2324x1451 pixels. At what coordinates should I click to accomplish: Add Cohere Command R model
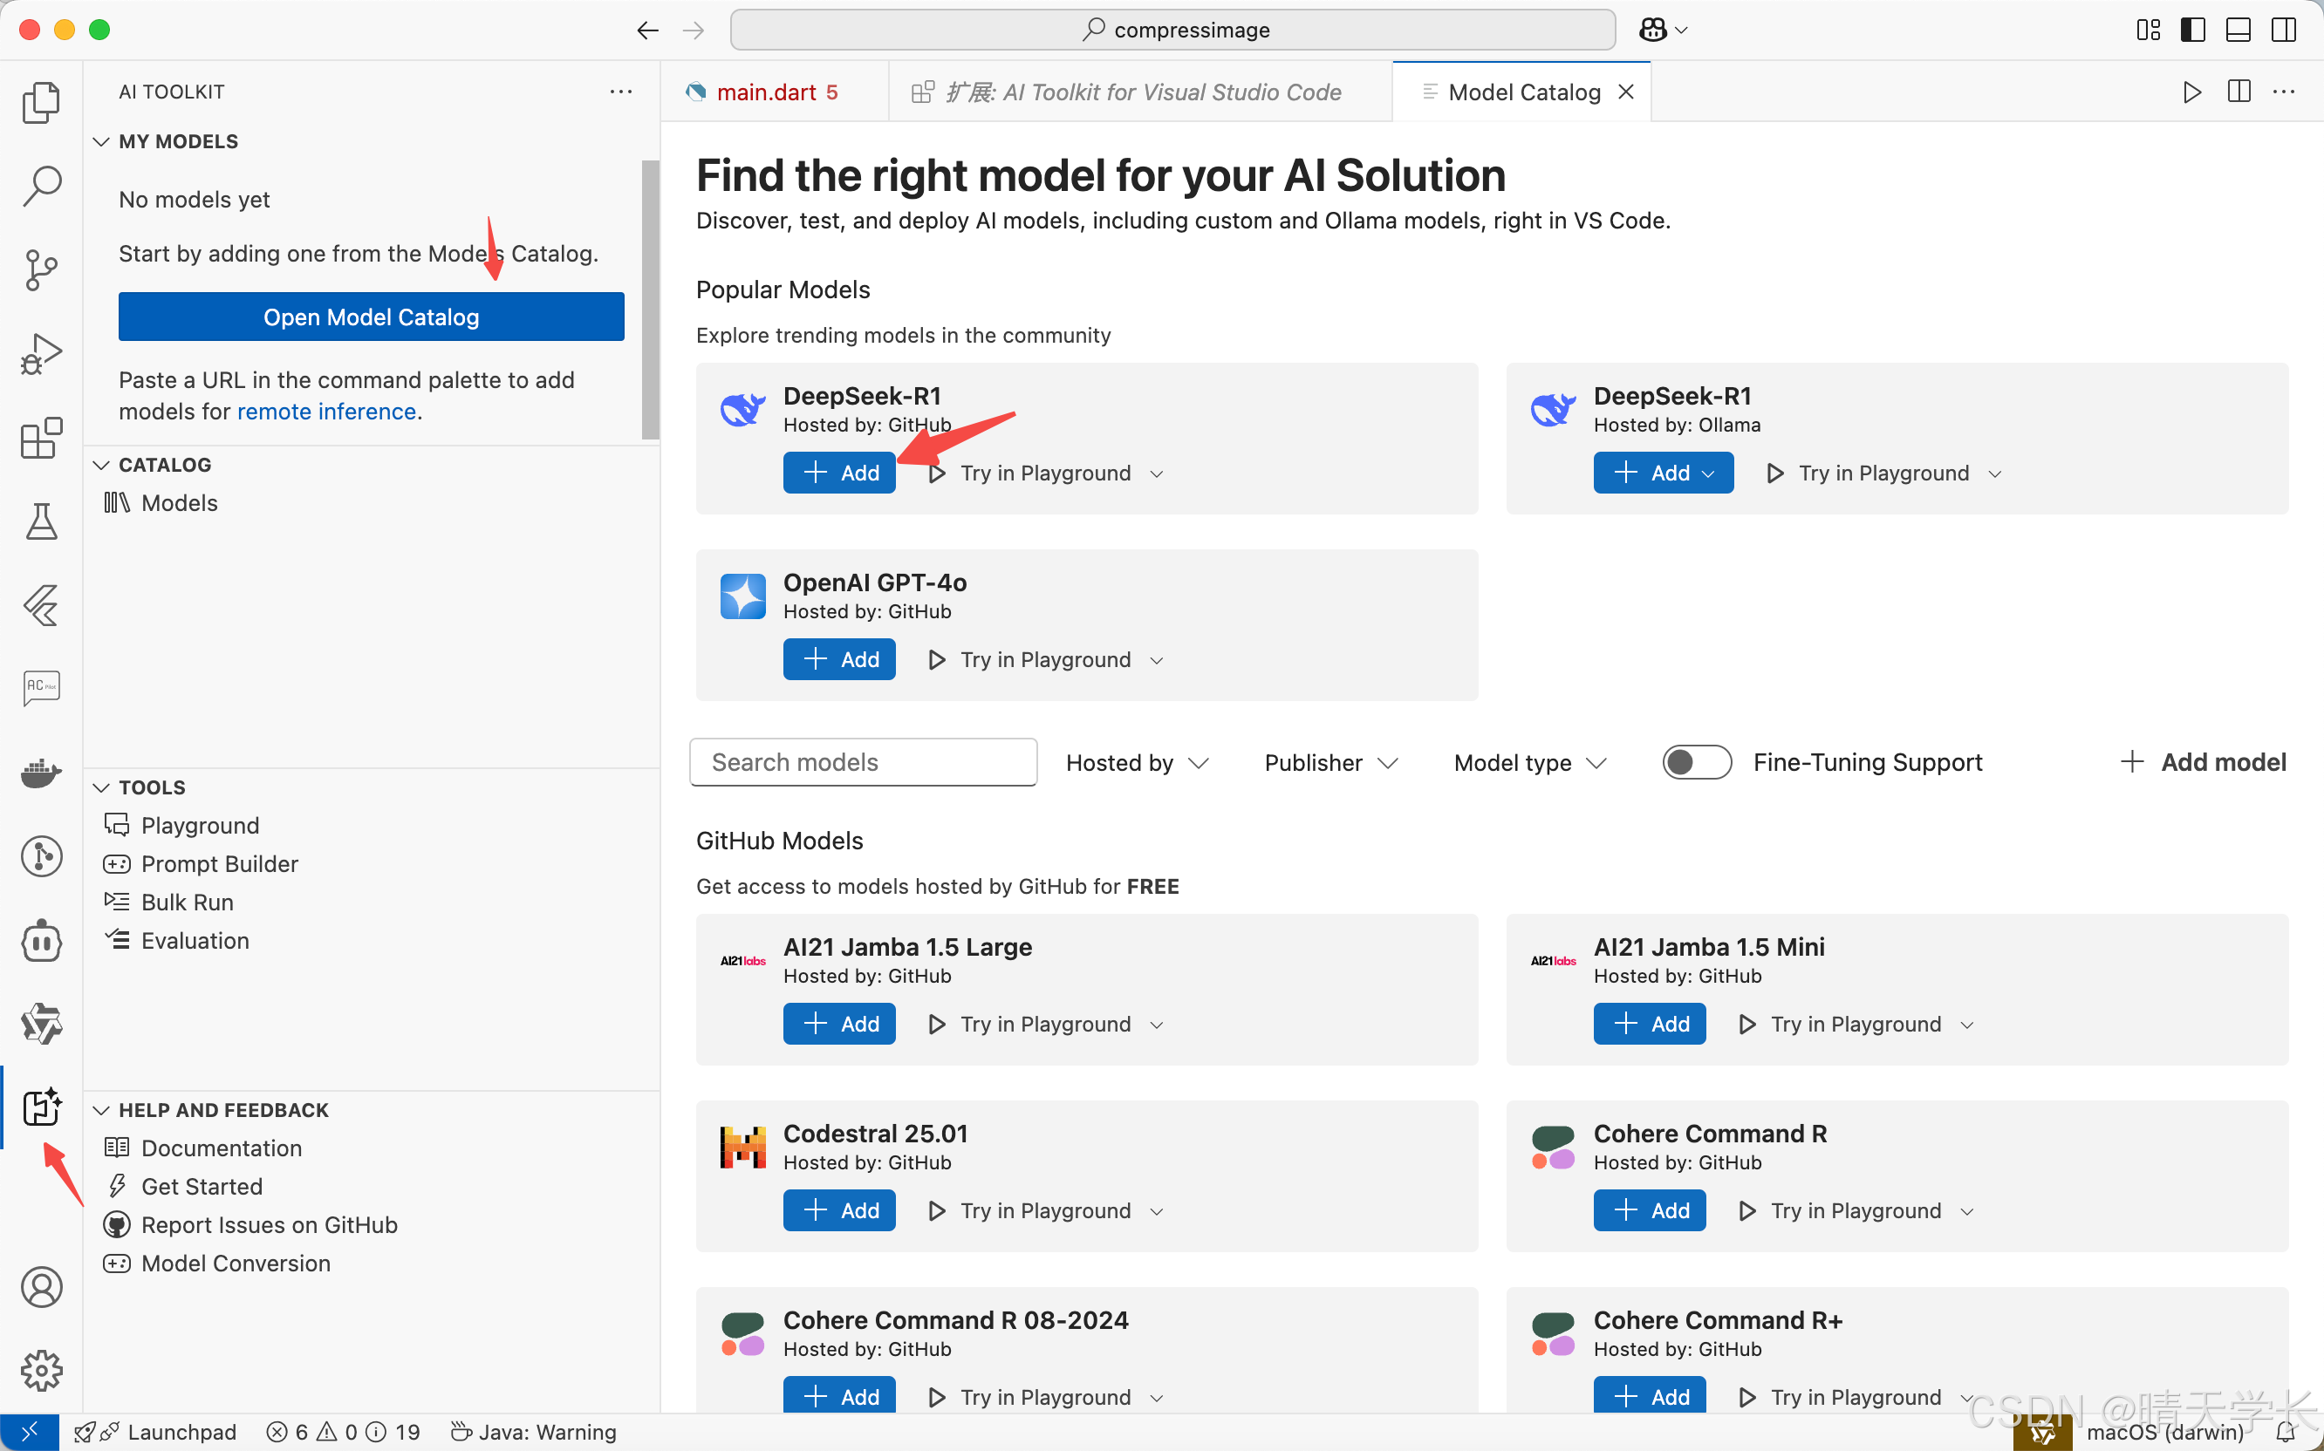click(1649, 1210)
